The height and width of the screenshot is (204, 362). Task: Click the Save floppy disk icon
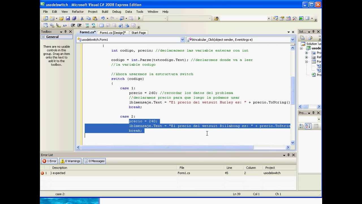[68, 18]
